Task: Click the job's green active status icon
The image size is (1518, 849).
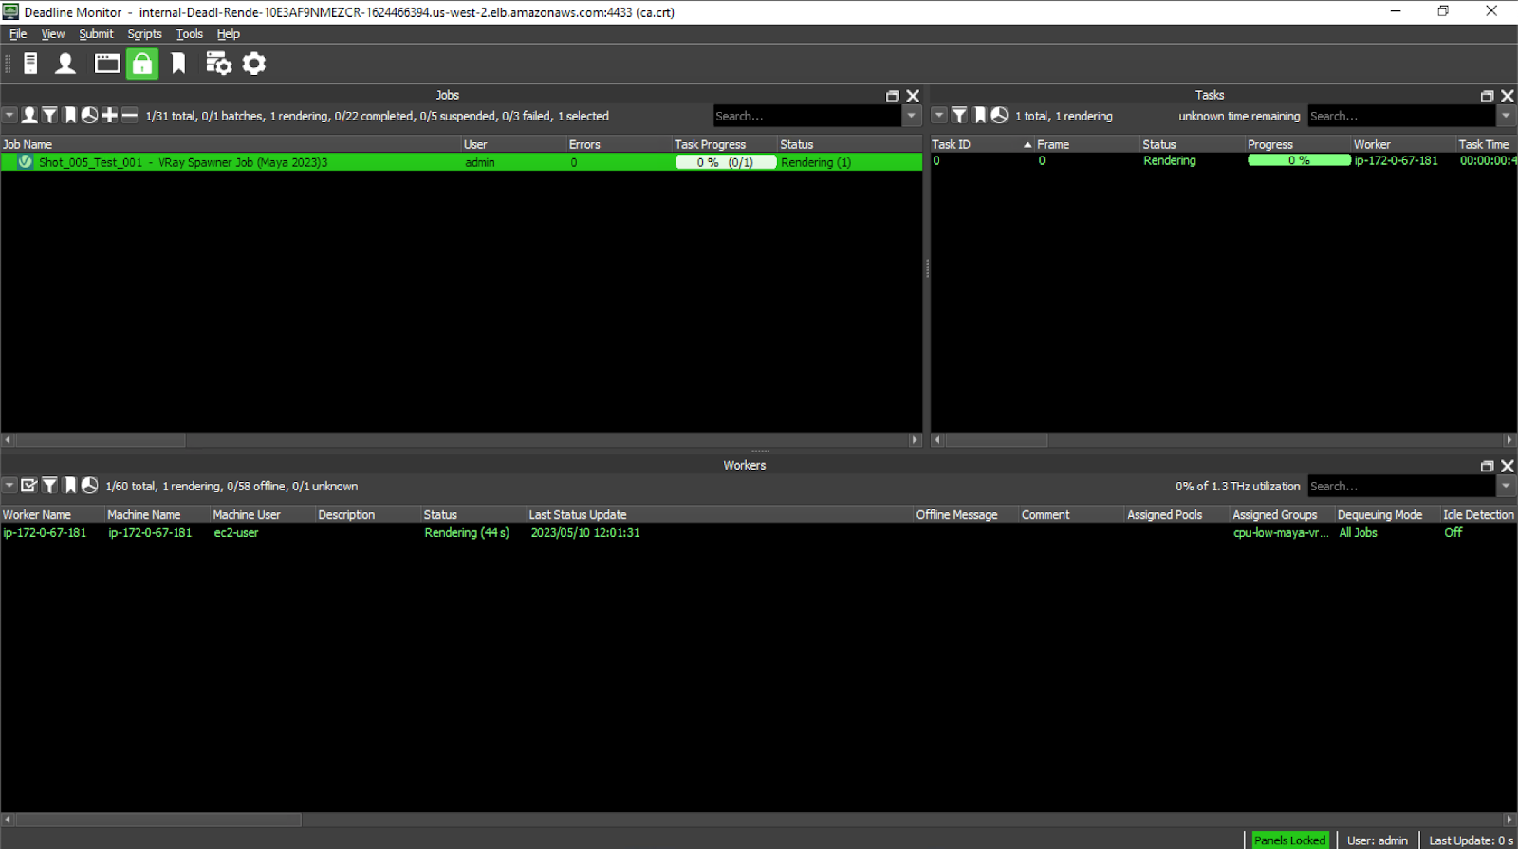Action: coord(26,162)
